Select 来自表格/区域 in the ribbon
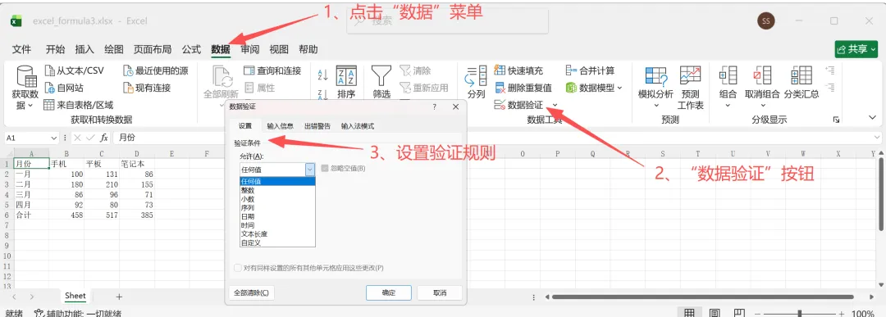886x317 pixels. (79, 105)
